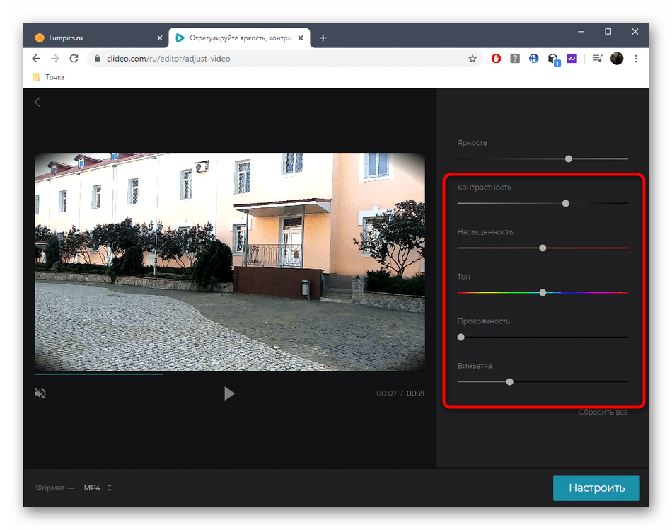The height and width of the screenshot is (530, 672).
Task: Open the purple extension icon
Action: 572,58
